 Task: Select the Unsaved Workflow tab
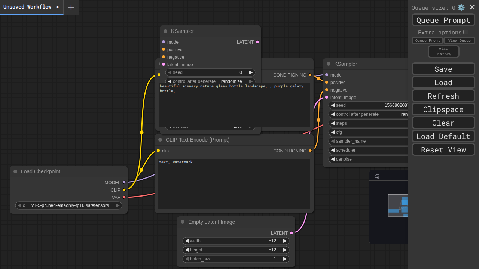coord(27,7)
